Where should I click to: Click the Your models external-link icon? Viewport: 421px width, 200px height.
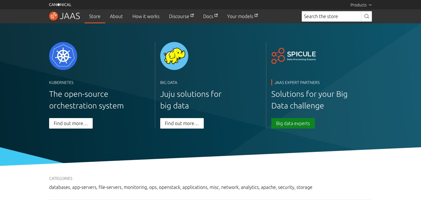pyautogui.click(x=256, y=15)
